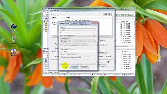Screen dimensions: 167x94
Task: Select the Windows 7 v6.1 Build 7601 message row
Action: coord(78,20)
